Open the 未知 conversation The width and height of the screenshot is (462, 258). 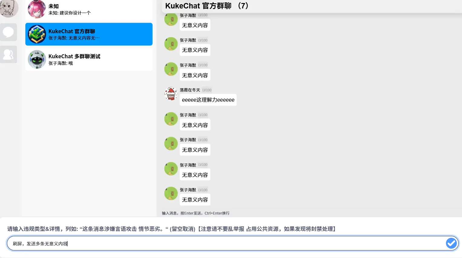tap(89, 10)
